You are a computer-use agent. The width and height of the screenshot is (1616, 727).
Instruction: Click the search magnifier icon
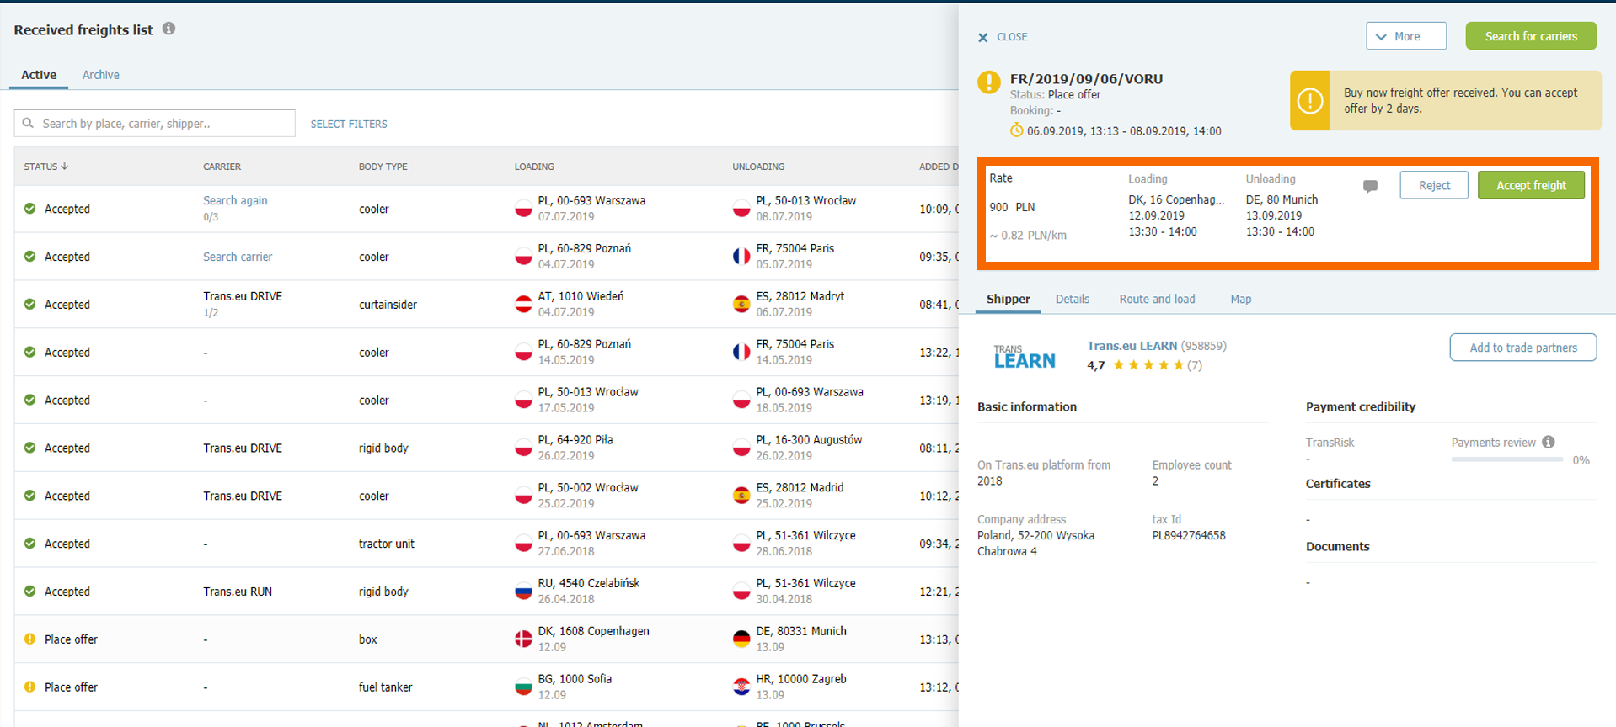coord(28,123)
